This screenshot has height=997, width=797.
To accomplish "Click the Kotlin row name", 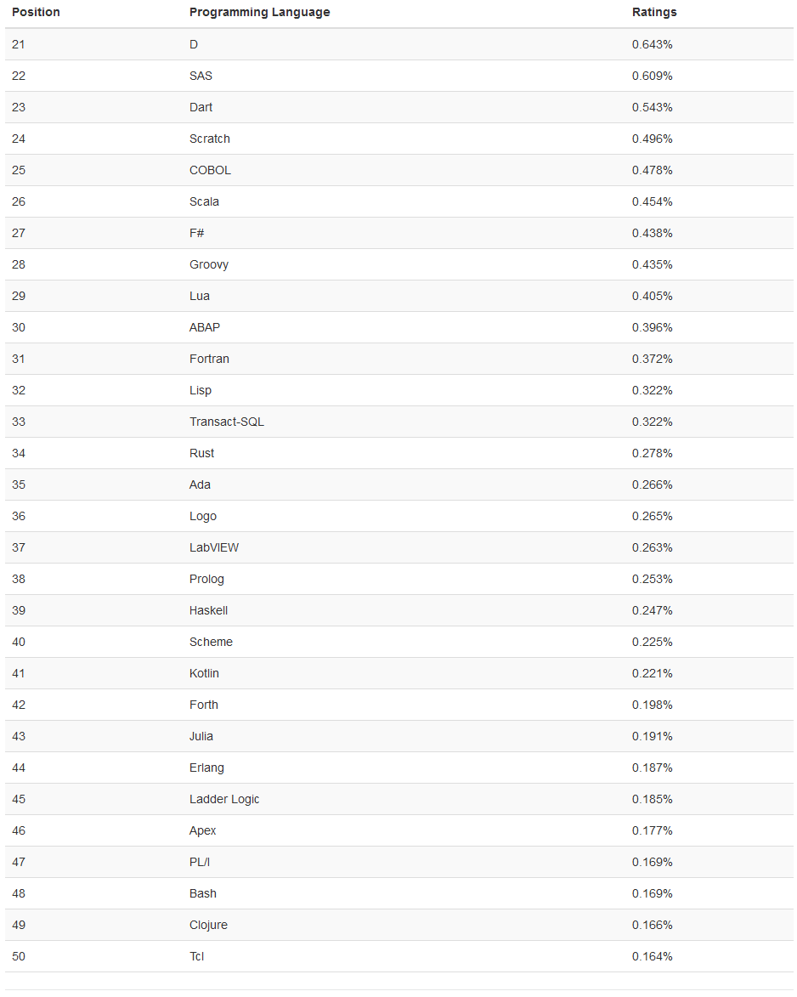I will point(204,673).
